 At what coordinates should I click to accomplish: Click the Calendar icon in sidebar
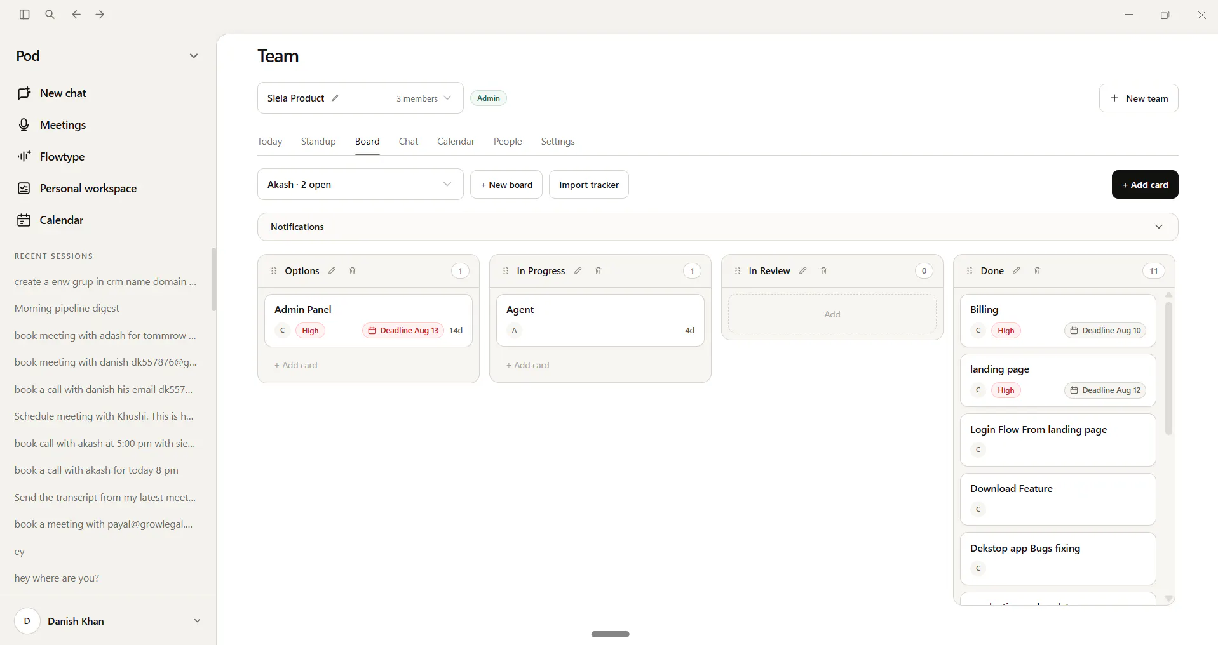(x=24, y=220)
